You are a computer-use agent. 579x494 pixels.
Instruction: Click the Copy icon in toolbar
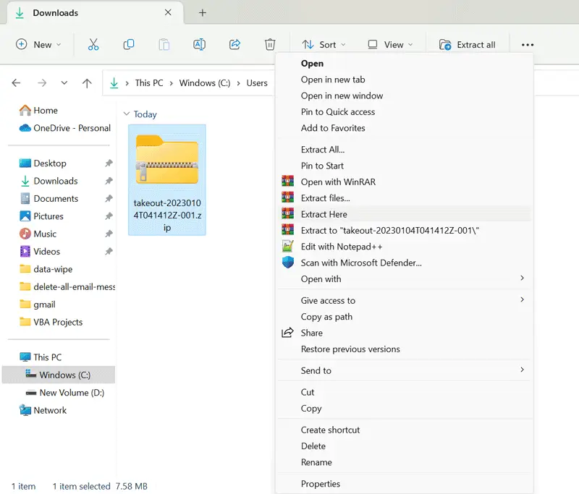pyautogui.click(x=129, y=44)
